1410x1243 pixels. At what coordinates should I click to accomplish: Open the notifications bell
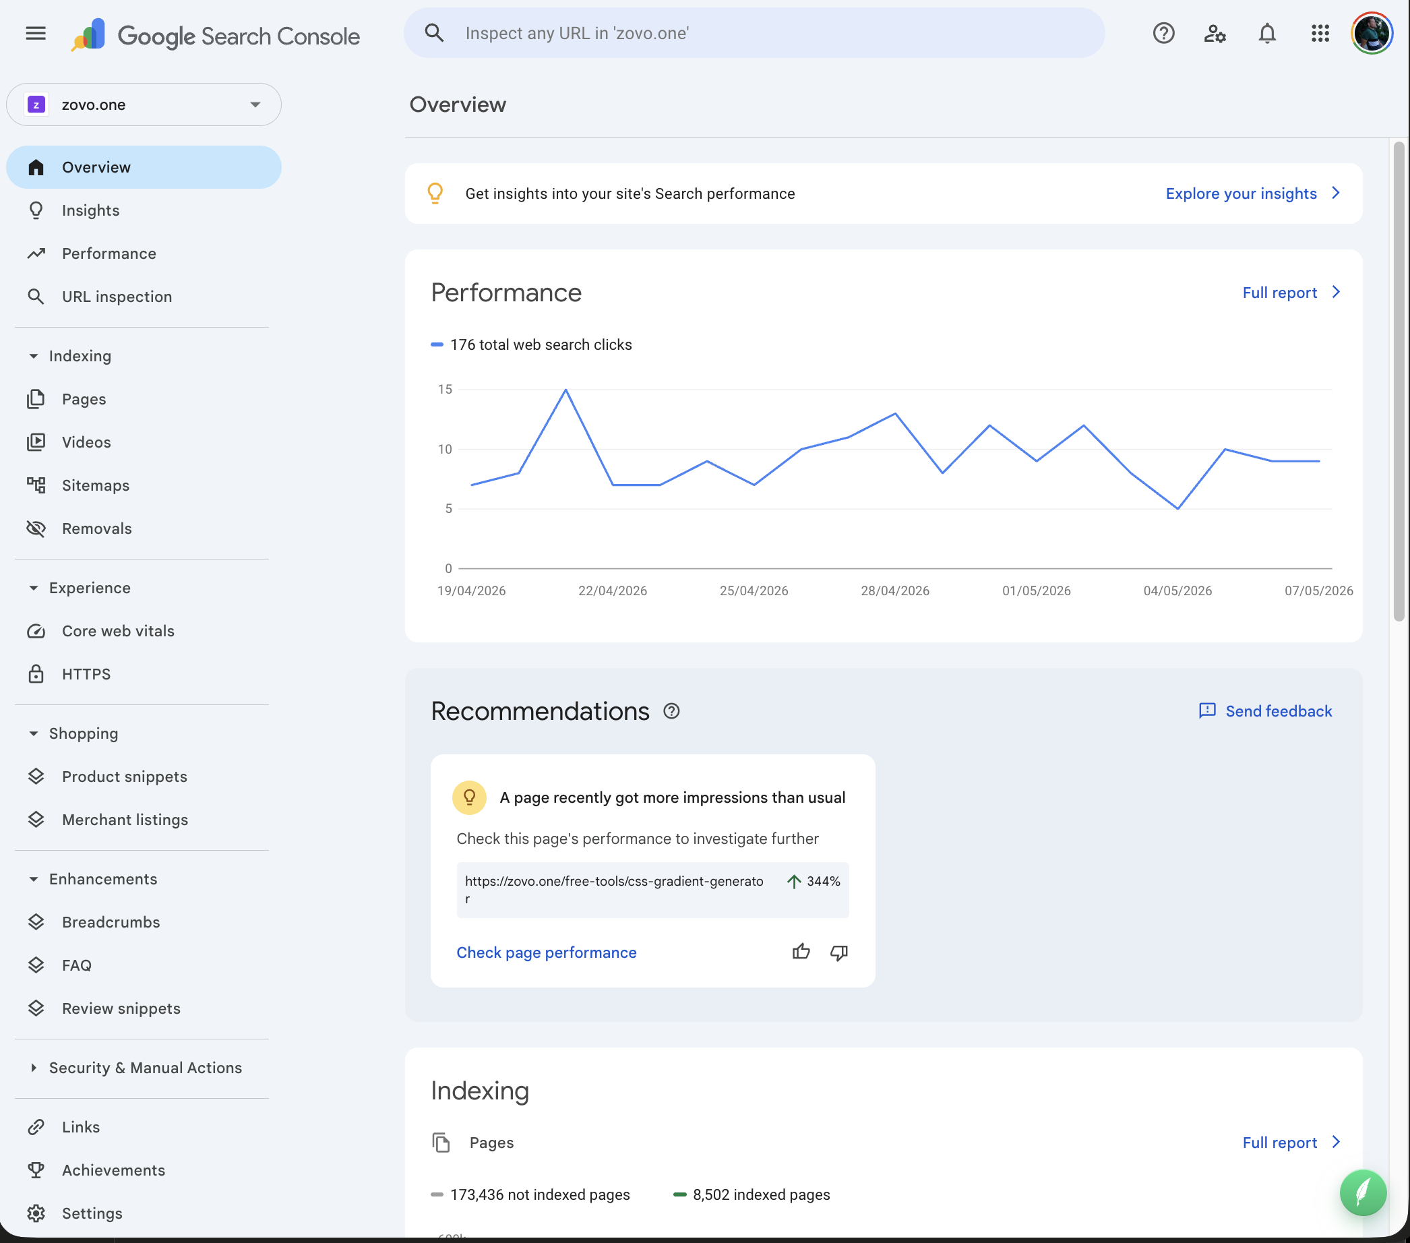pyautogui.click(x=1267, y=33)
